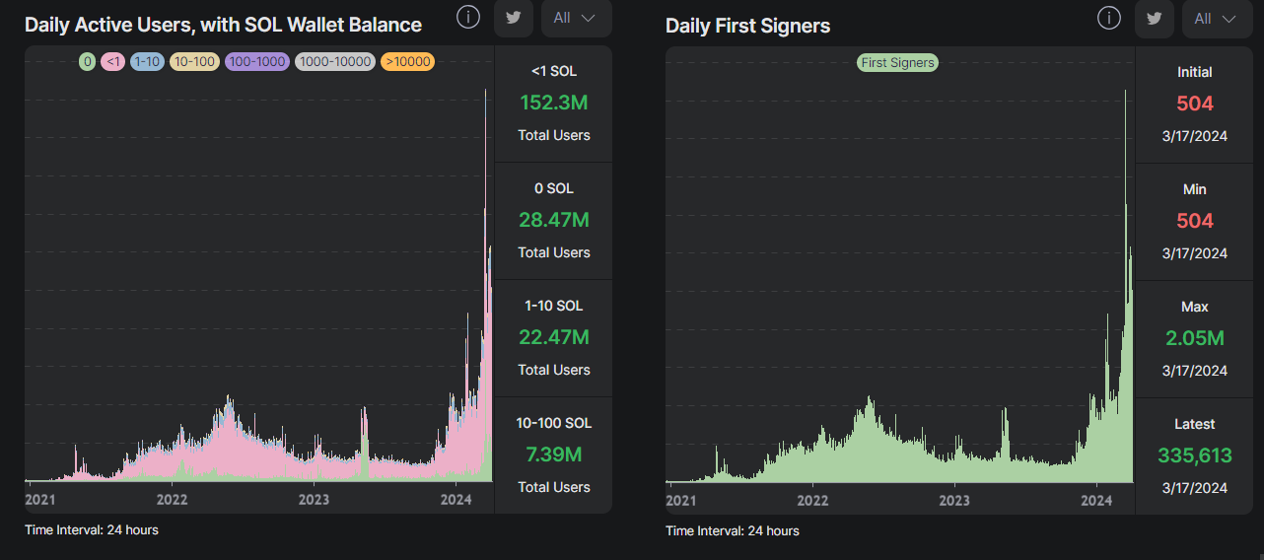1264x560 pixels.
Task: Click the 10-100 SOL total users card
Action: pyautogui.click(x=553, y=455)
